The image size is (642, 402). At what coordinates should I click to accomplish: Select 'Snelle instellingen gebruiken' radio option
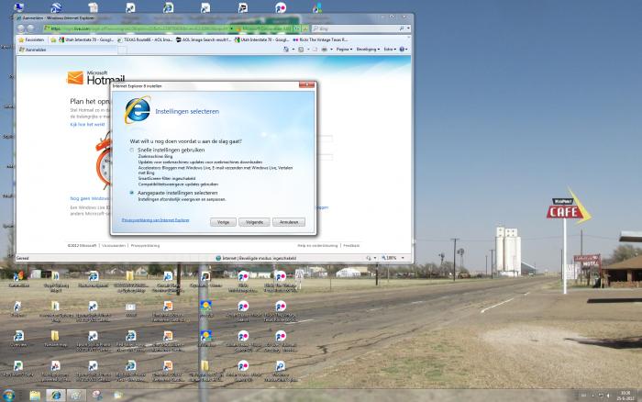132,150
